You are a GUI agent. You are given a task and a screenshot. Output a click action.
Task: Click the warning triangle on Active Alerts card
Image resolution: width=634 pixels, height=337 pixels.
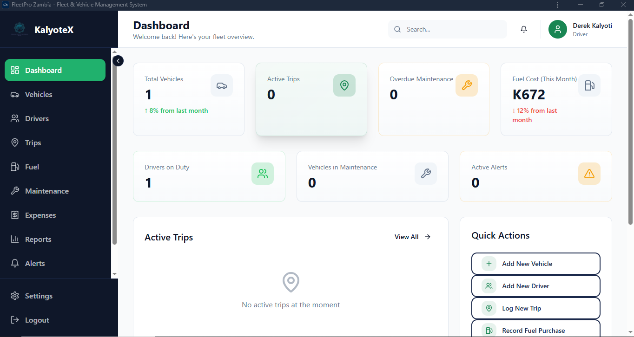tap(589, 174)
